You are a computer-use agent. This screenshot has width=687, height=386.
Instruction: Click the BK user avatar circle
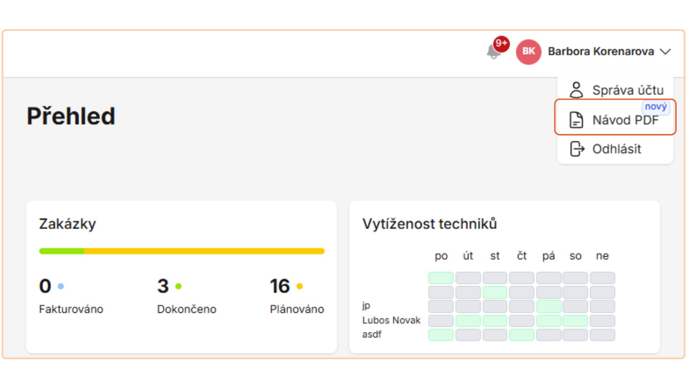point(528,51)
